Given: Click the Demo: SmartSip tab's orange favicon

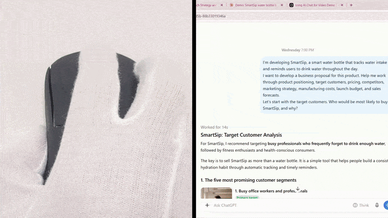Looking at the screenshot, I should tap(232, 5).
